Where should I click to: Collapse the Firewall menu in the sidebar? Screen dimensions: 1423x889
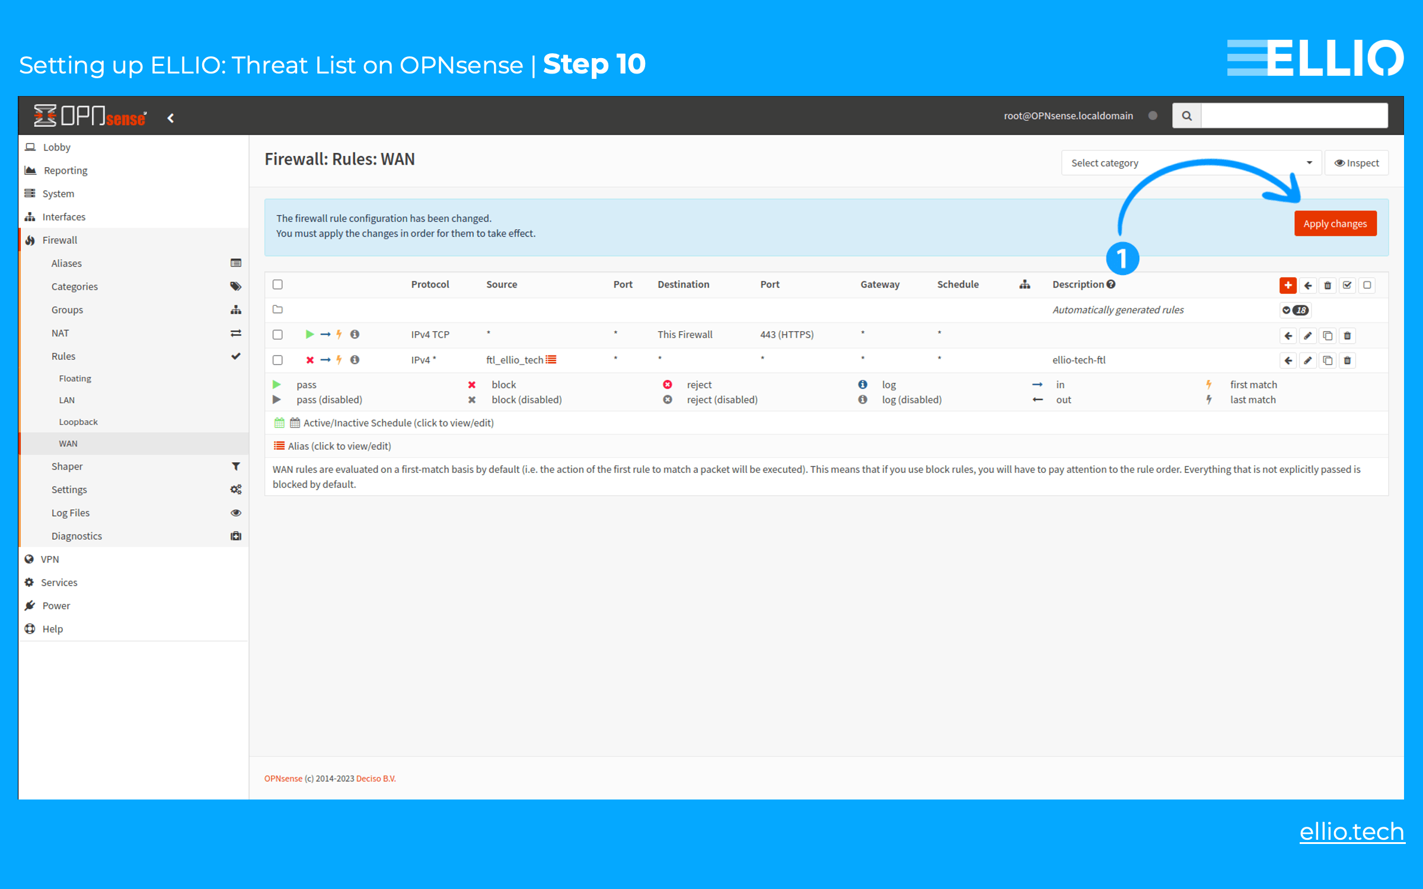click(59, 240)
